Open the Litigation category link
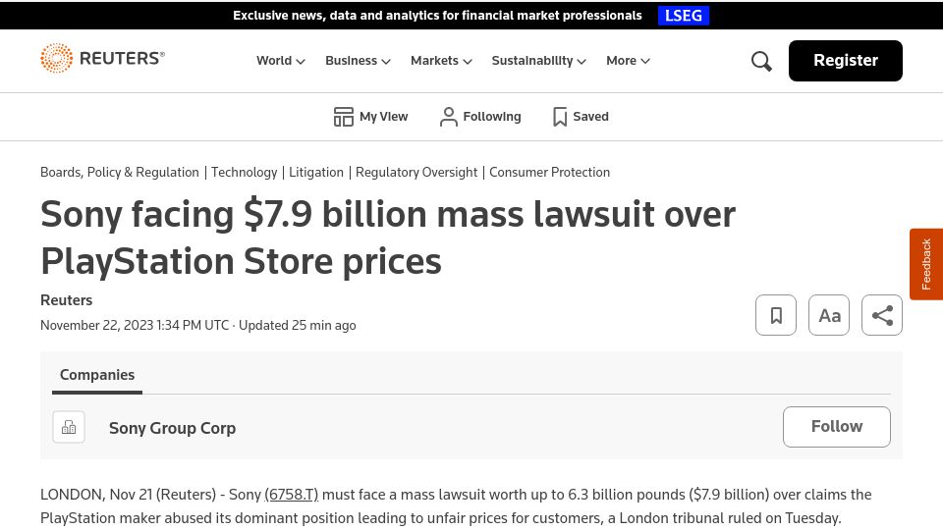This screenshot has height=530, width=943. [x=316, y=173]
